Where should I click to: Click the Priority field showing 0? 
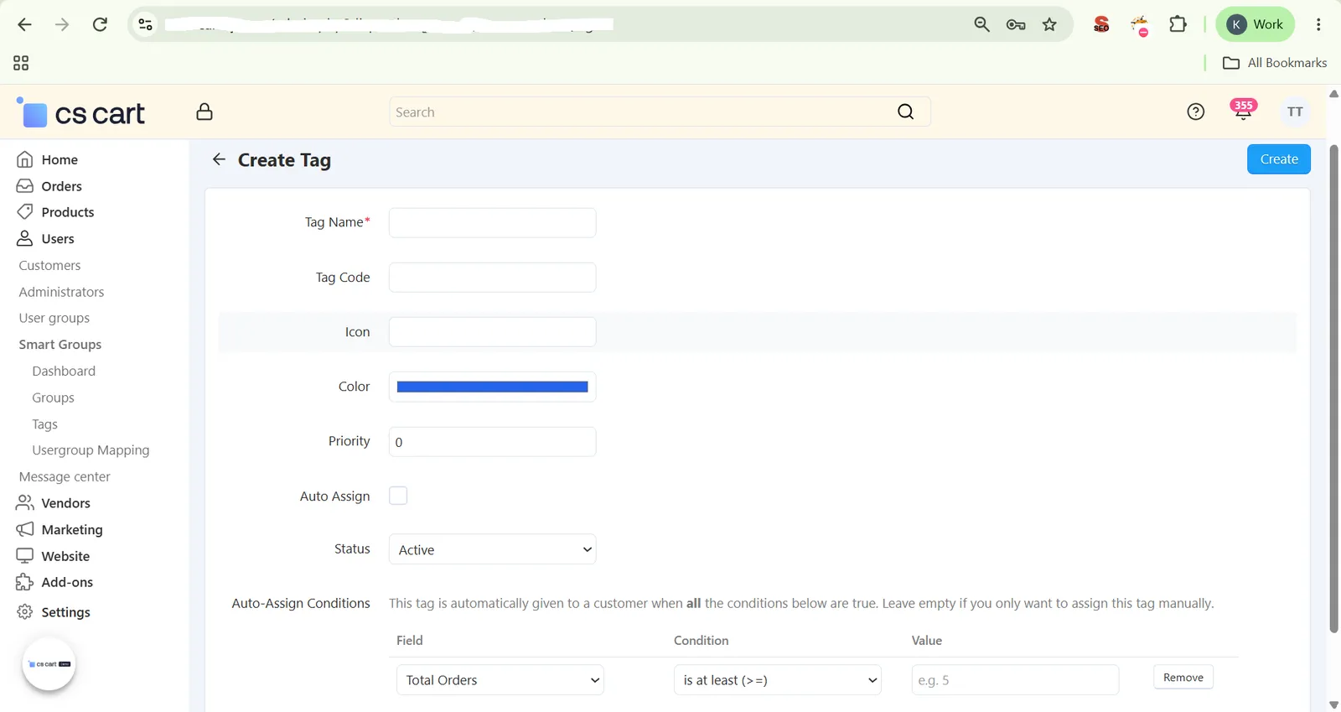[493, 442]
